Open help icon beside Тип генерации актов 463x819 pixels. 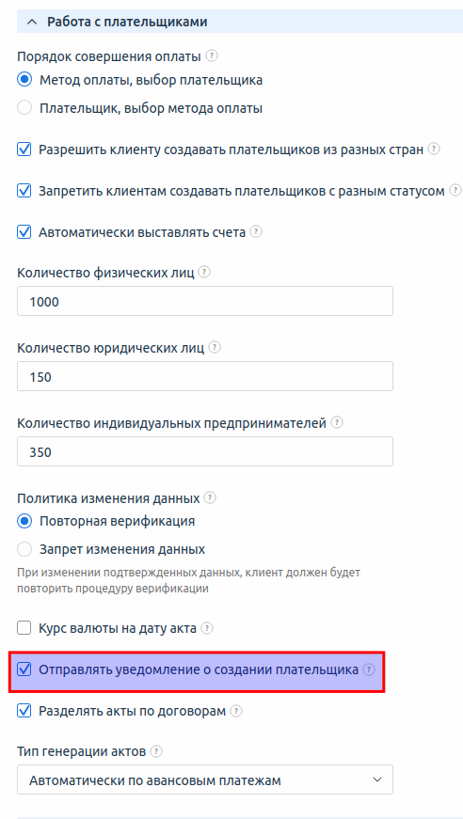156,751
